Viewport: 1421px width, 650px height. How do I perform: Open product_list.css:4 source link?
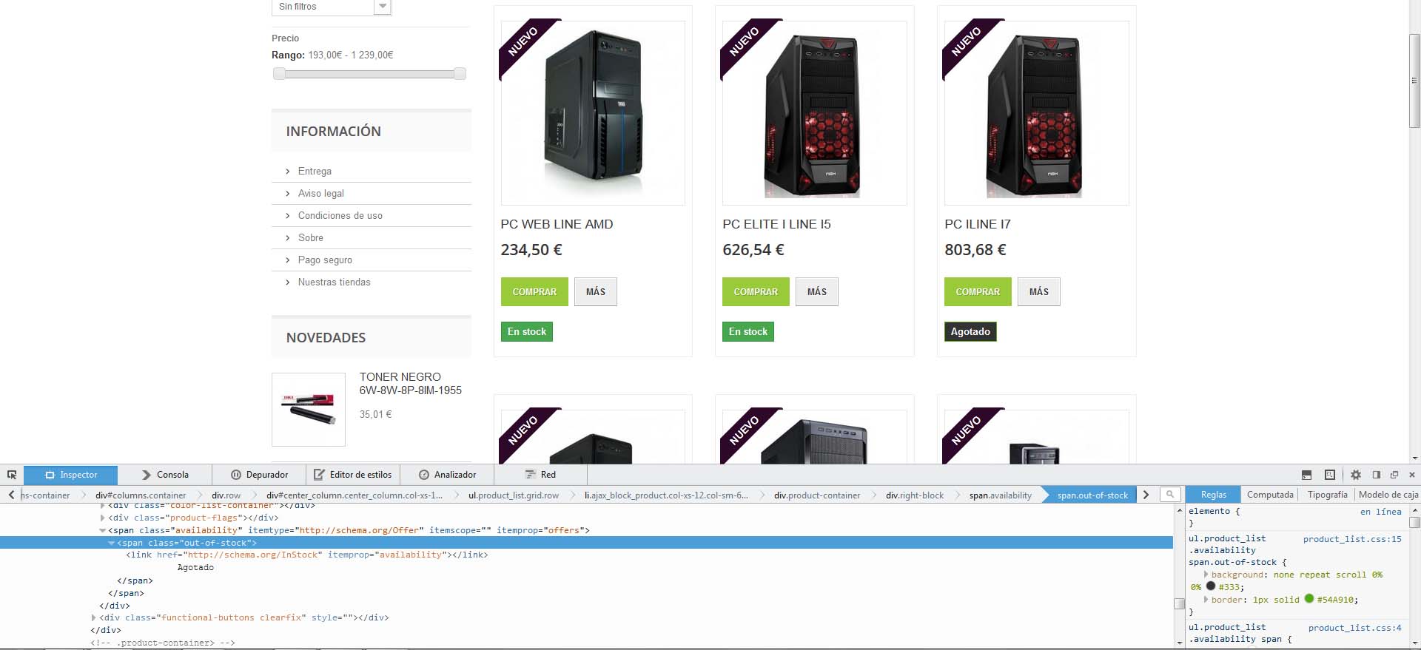(x=1354, y=628)
